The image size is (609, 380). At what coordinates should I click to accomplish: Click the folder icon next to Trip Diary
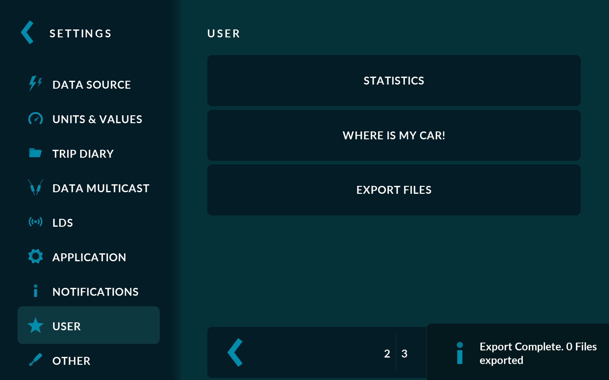coord(35,153)
